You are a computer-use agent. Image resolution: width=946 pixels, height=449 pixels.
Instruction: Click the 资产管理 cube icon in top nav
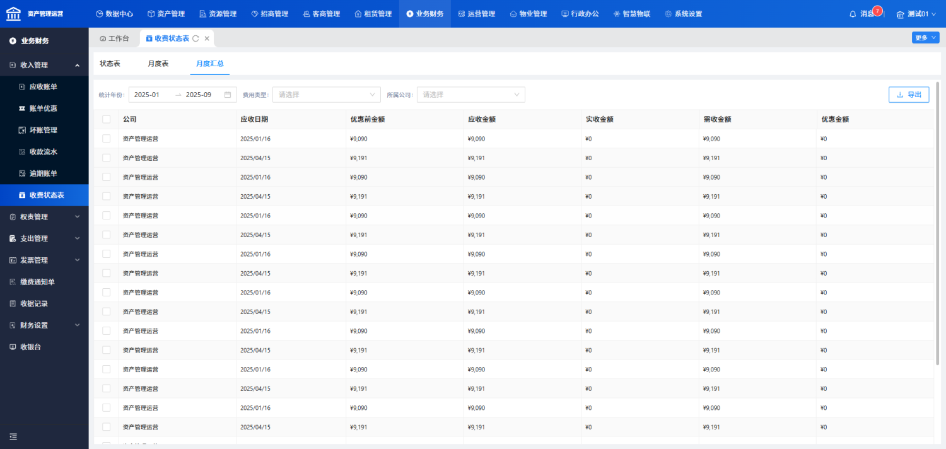click(151, 13)
